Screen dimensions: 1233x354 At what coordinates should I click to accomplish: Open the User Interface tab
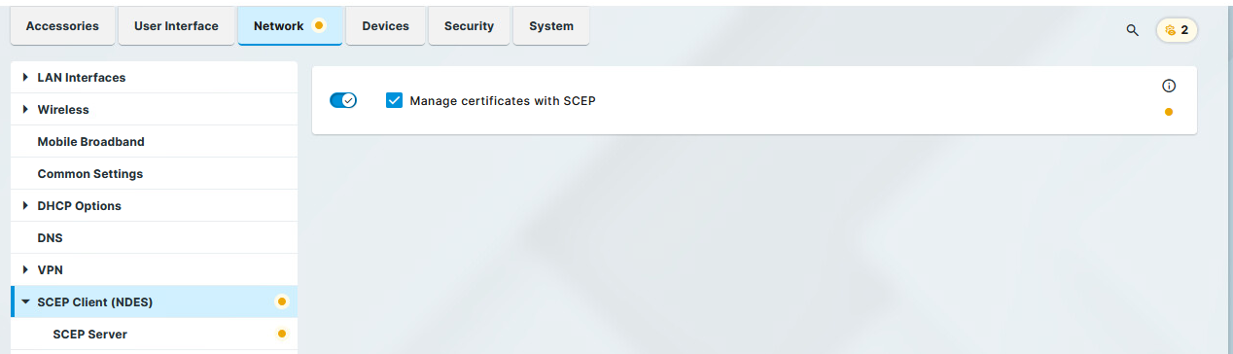tap(176, 26)
